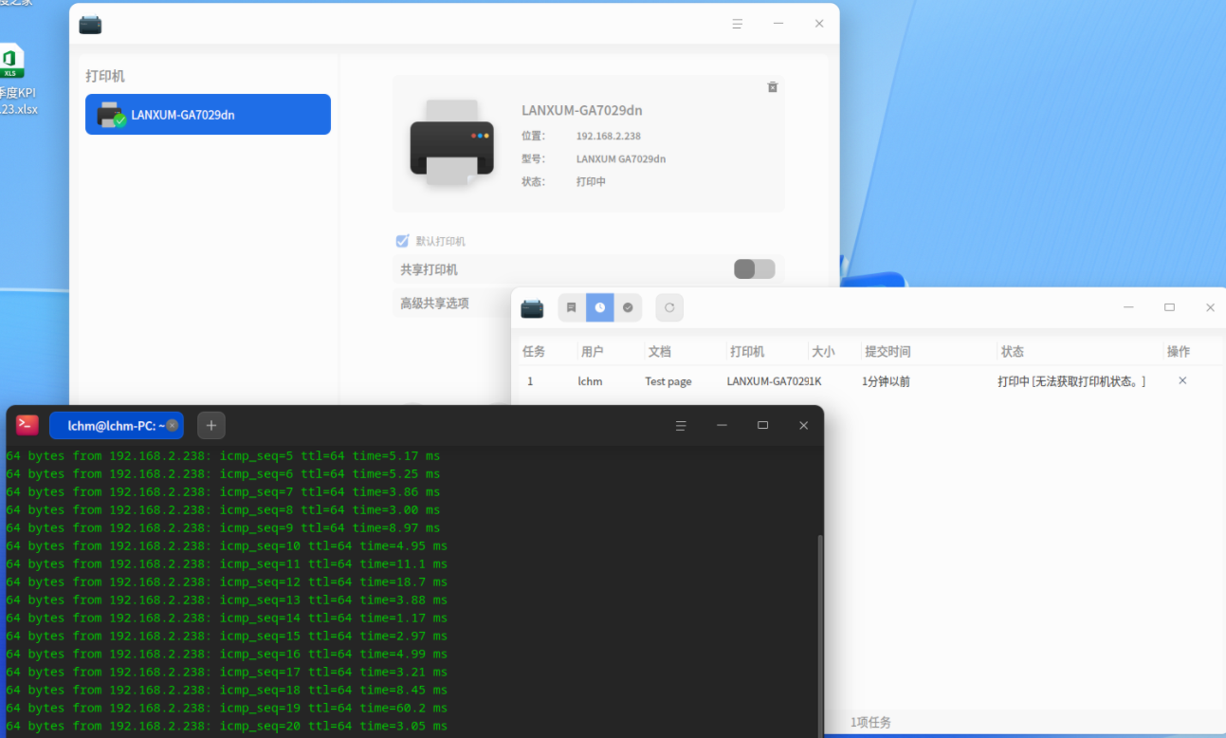Show all jobs in the print queue window
This screenshot has width=1226, height=738.
572,307
